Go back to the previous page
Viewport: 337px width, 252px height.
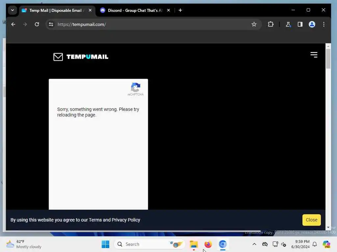tap(13, 24)
